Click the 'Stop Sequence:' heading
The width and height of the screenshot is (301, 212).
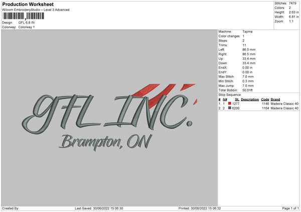pyautogui.click(x=230, y=95)
